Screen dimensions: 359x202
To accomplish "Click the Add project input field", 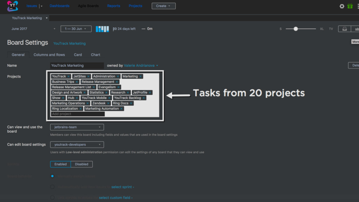I will coord(78,114).
